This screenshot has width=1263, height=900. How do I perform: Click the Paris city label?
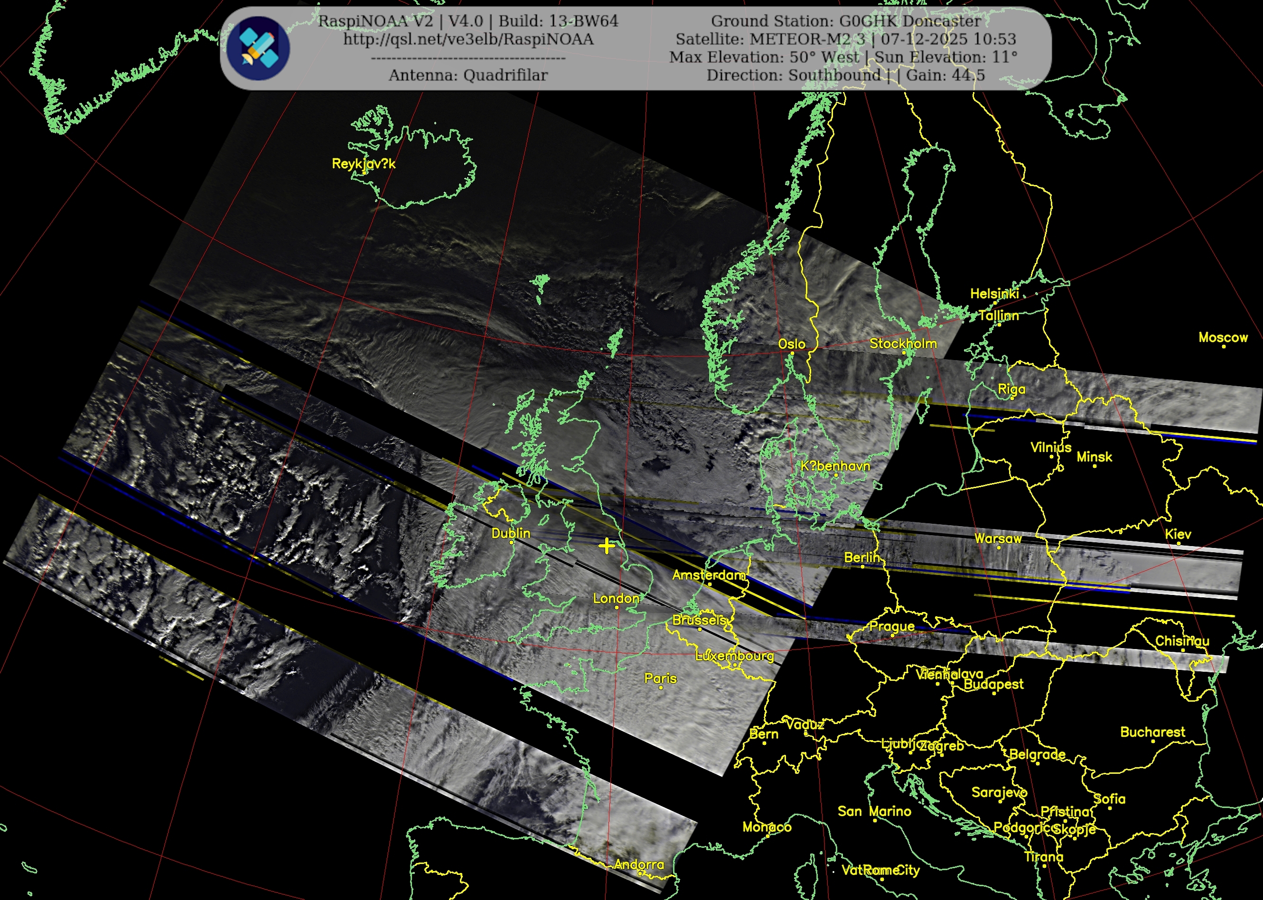(x=660, y=678)
